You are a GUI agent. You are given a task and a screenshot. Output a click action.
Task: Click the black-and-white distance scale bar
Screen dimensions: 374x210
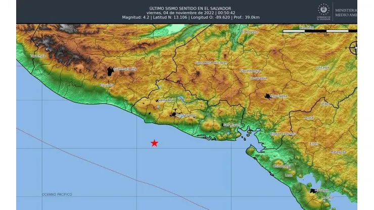(x=320, y=31)
